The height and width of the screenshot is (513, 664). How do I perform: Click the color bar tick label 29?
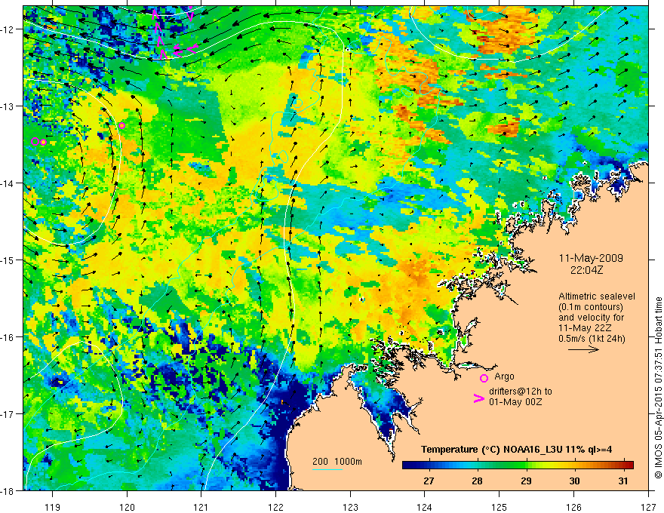[x=526, y=481]
